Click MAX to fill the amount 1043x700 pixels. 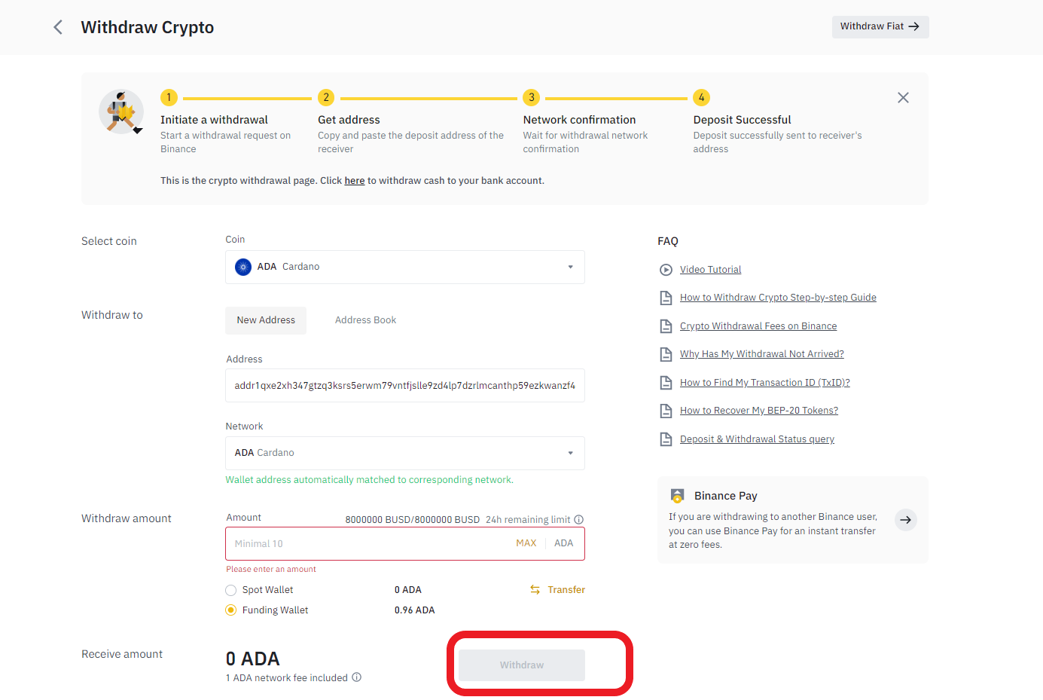coord(526,543)
